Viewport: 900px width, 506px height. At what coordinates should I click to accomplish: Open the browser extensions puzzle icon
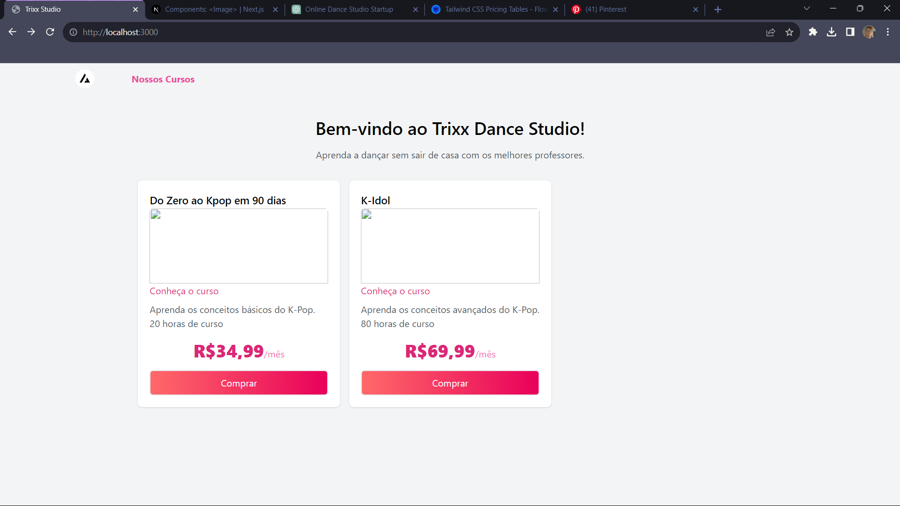(813, 32)
